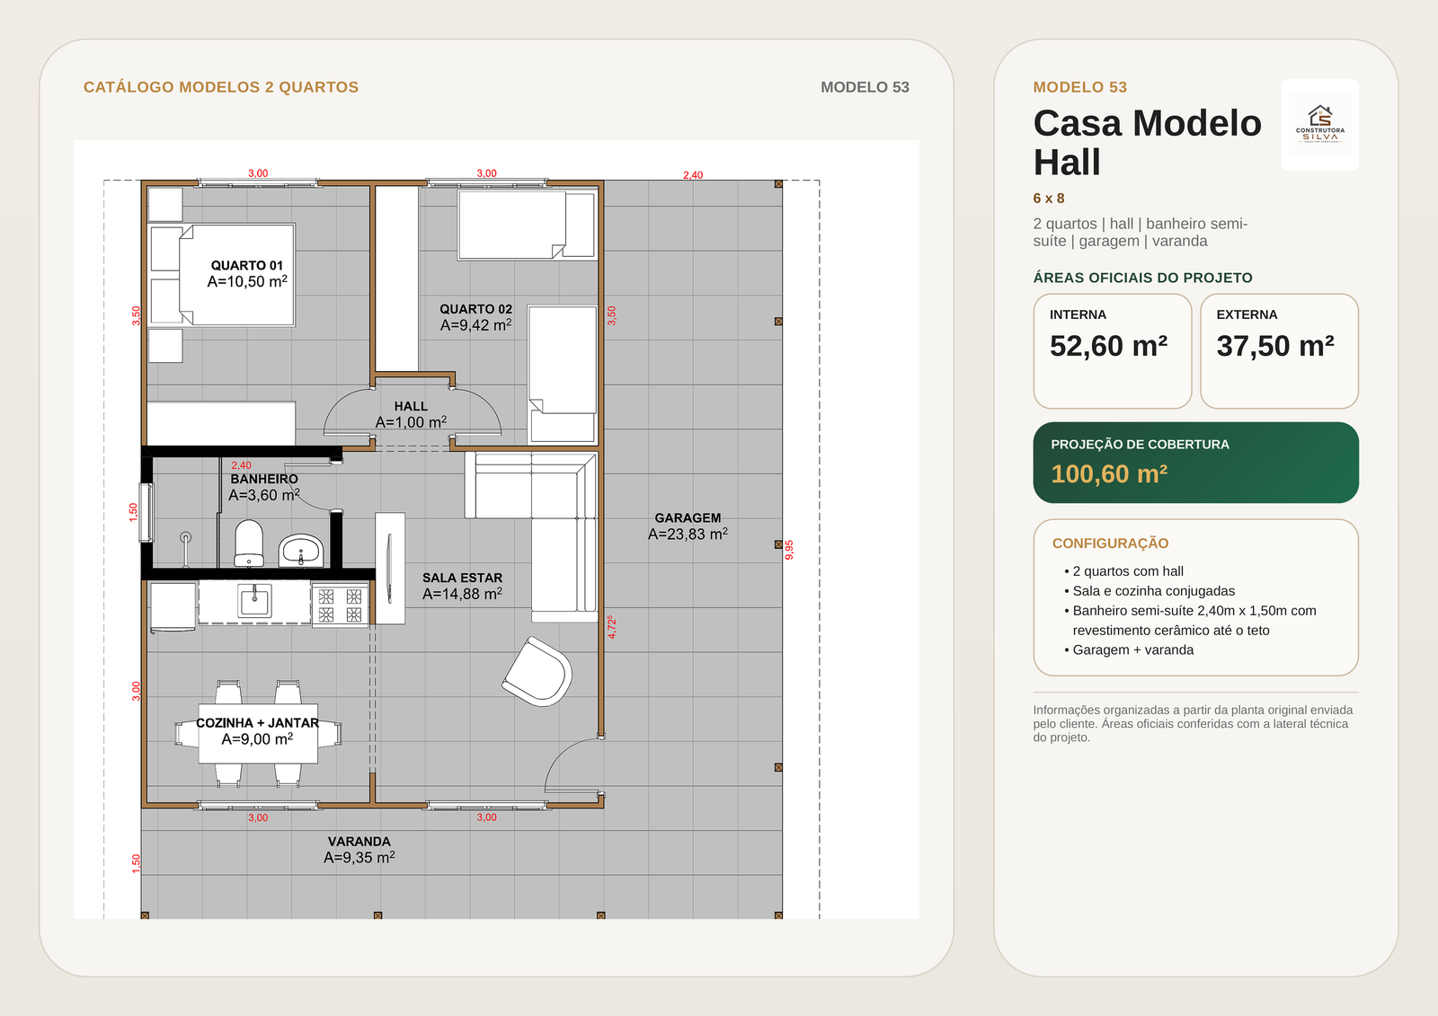Click the EXTERNA 37,50 m² card
This screenshot has width=1438, height=1016.
coord(1279,351)
